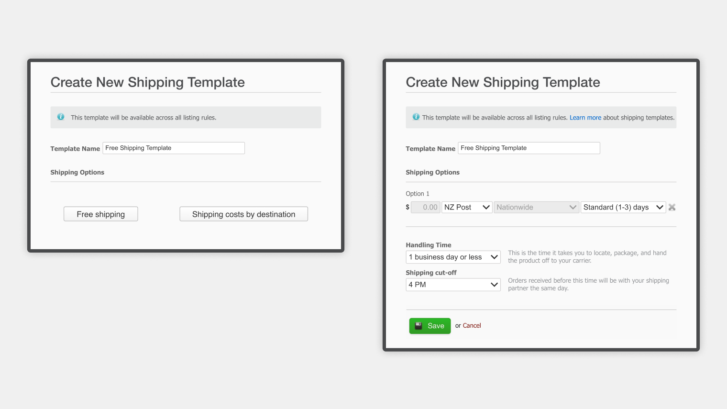The width and height of the screenshot is (727, 409).
Task: Click the NZ Post dropdown chevron arrow
Action: click(486, 207)
